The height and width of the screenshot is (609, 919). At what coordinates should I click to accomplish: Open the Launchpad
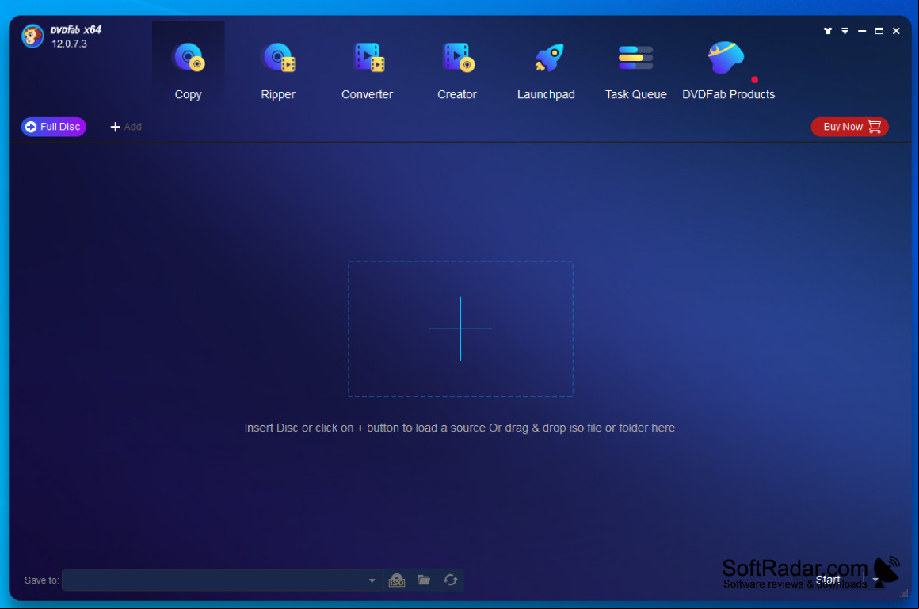(x=546, y=71)
